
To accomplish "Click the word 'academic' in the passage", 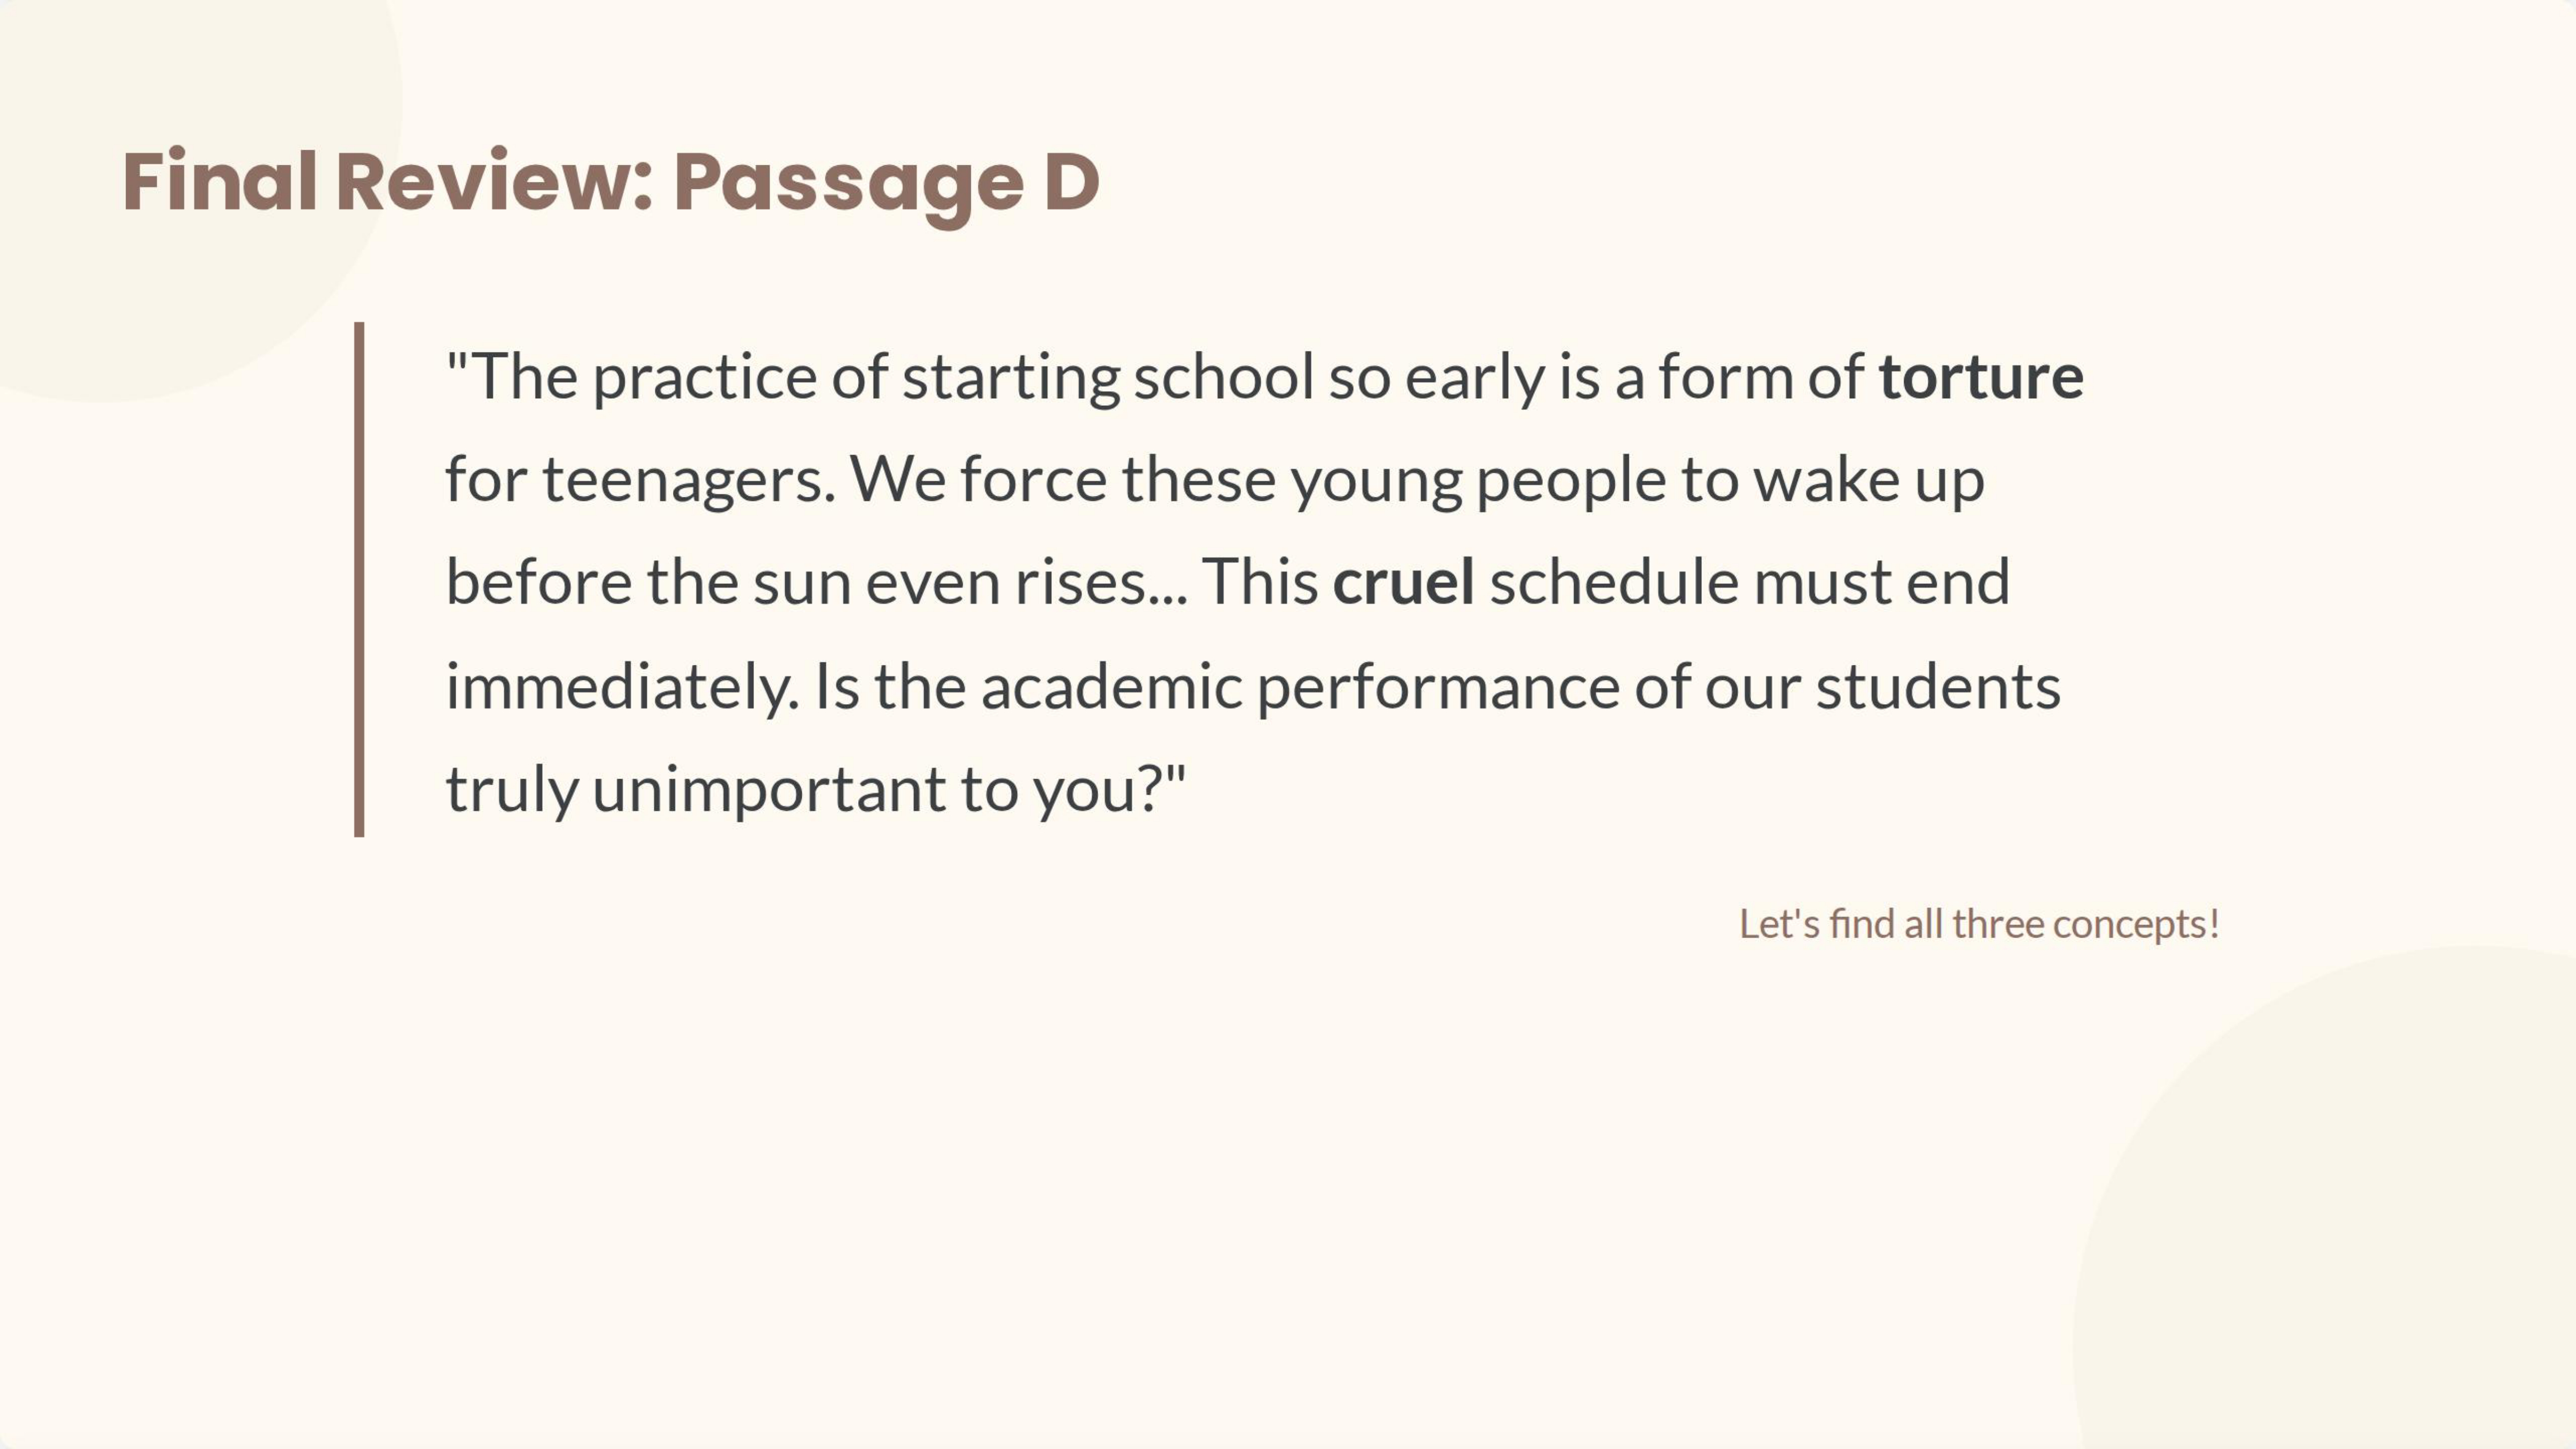I will click(1111, 687).
